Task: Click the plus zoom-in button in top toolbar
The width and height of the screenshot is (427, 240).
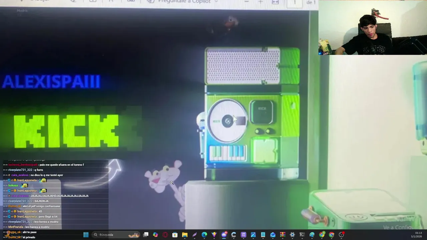Action: tap(261, 2)
